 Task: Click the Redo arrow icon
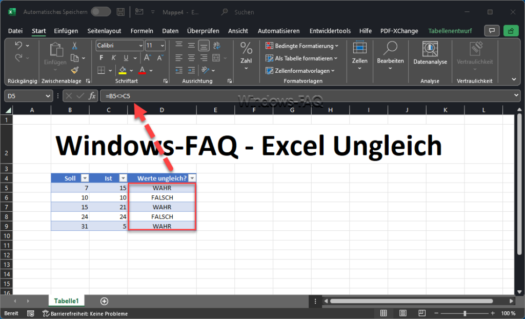pos(19,58)
